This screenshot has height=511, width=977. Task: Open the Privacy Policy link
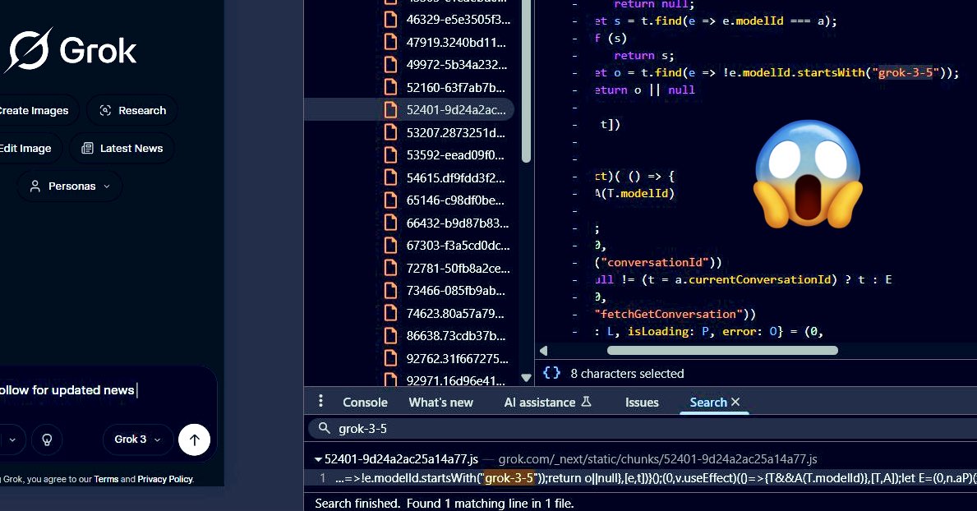pyautogui.click(x=165, y=479)
